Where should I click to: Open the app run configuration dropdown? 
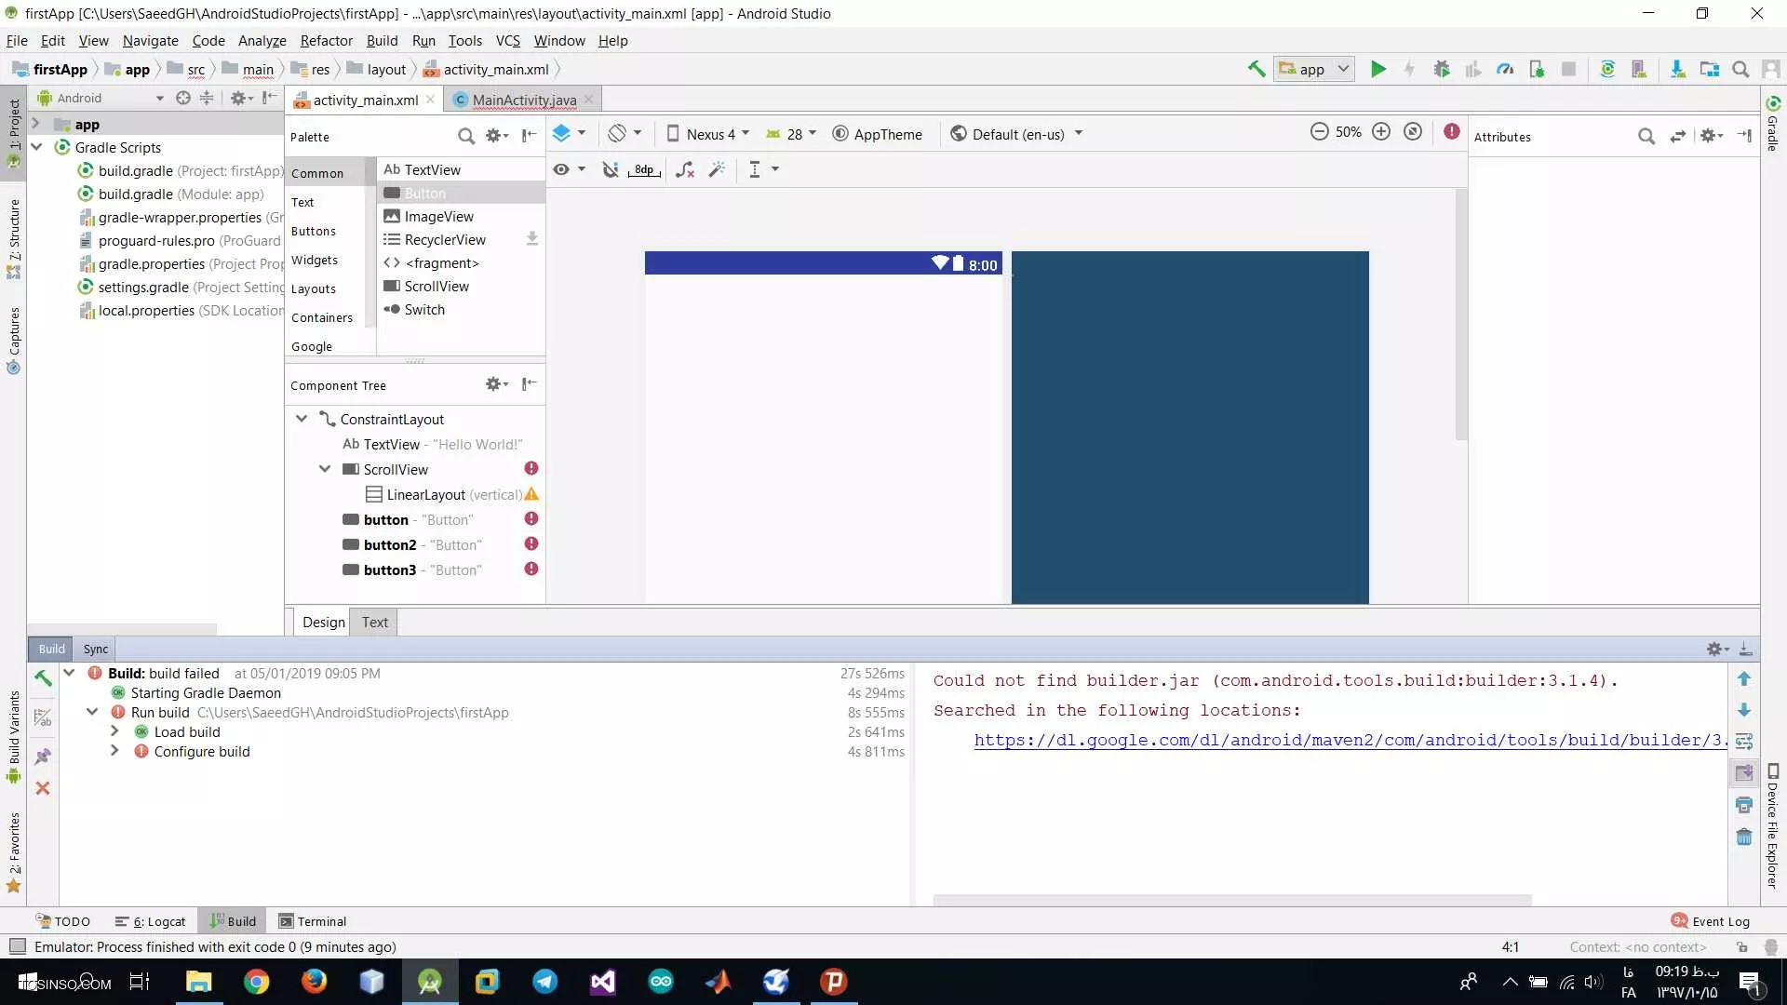(1314, 69)
